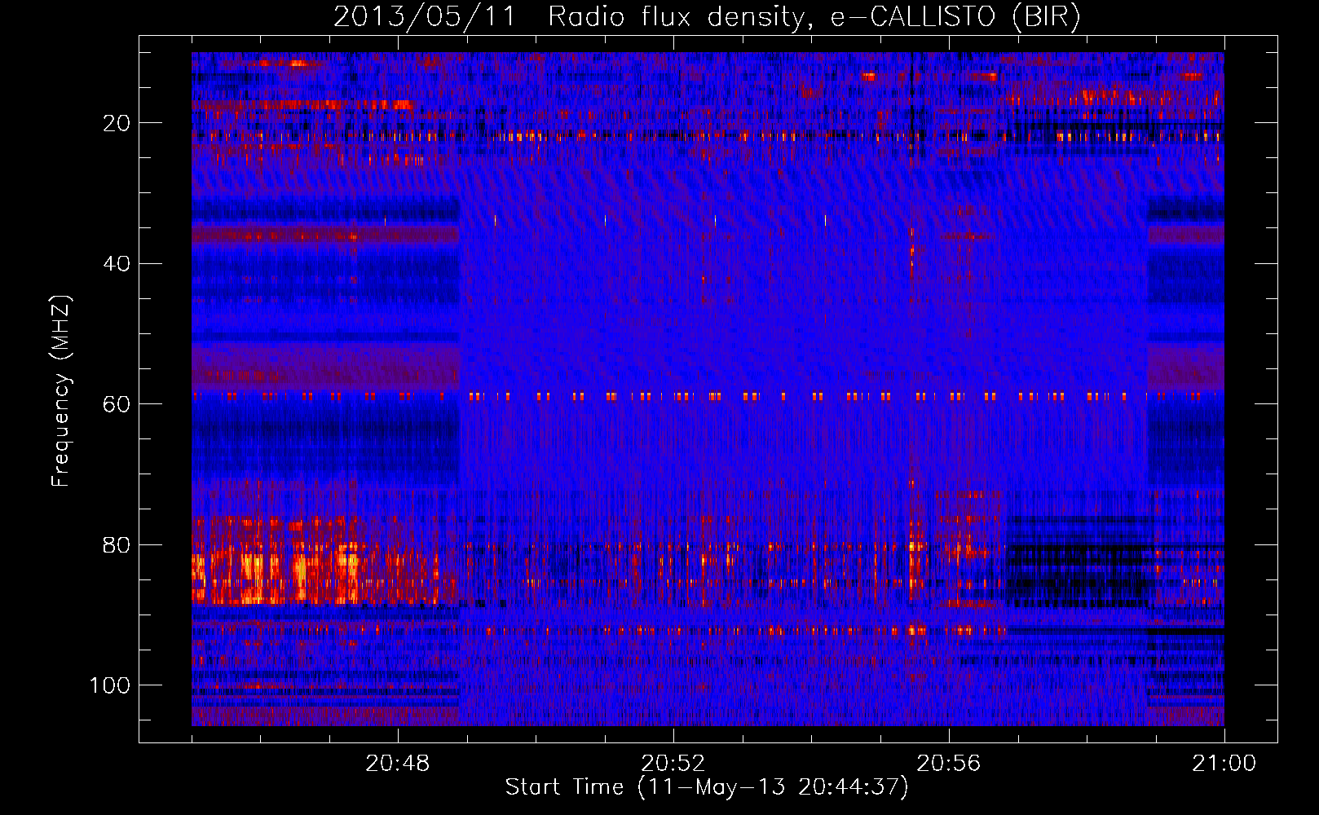Click the 20:56 time tick label

pos(949,764)
